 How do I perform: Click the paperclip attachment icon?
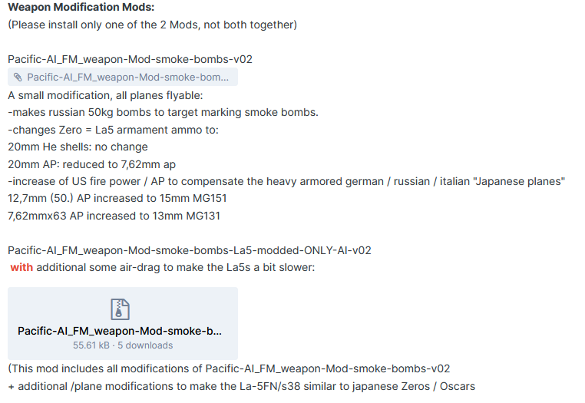(x=18, y=78)
